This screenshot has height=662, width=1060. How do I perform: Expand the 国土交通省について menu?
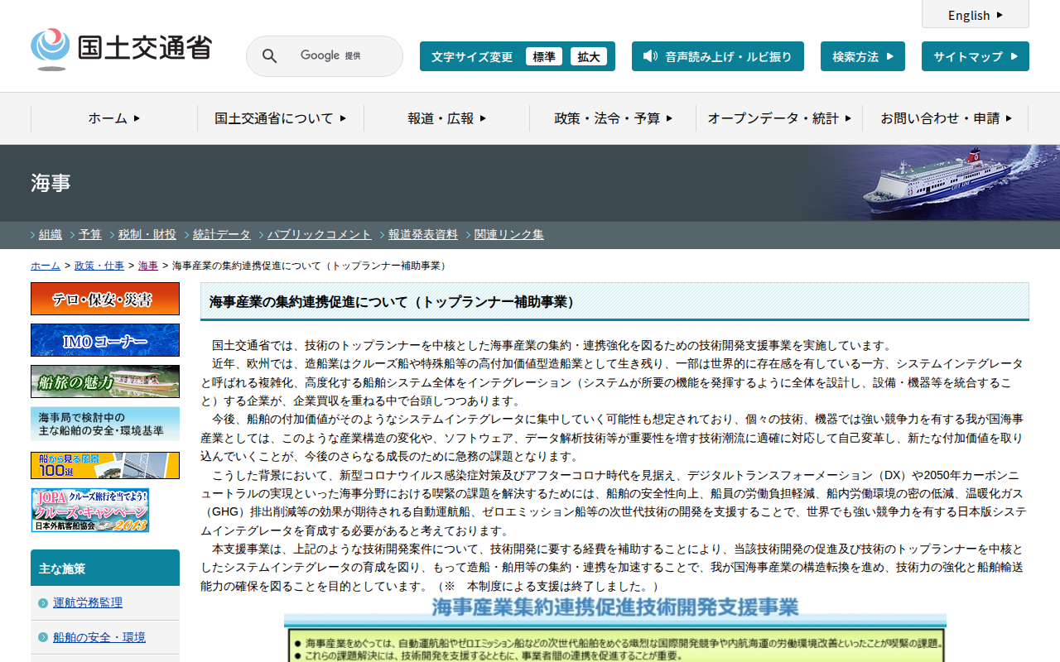pos(280,118)
